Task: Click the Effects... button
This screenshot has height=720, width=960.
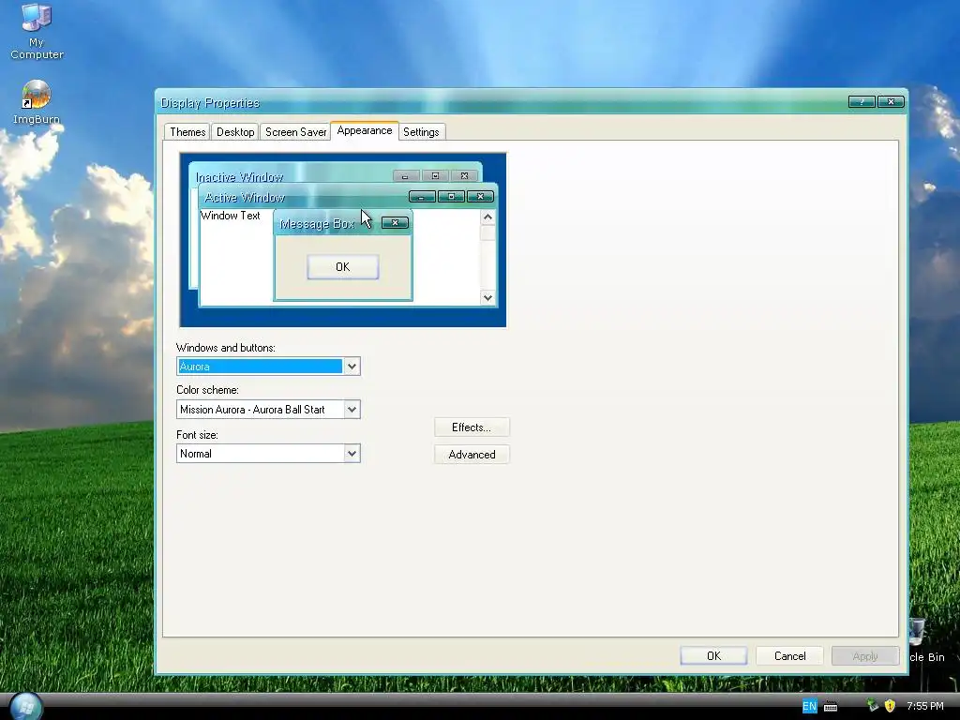Action: point(472,427)
